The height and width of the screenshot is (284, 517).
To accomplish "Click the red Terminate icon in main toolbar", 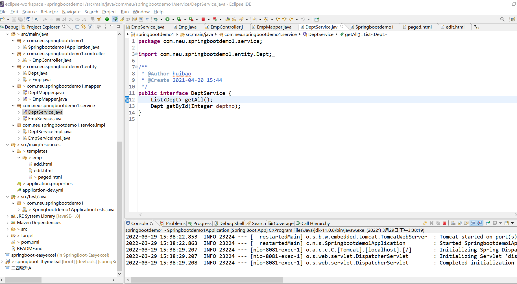I will click(203, 19).
